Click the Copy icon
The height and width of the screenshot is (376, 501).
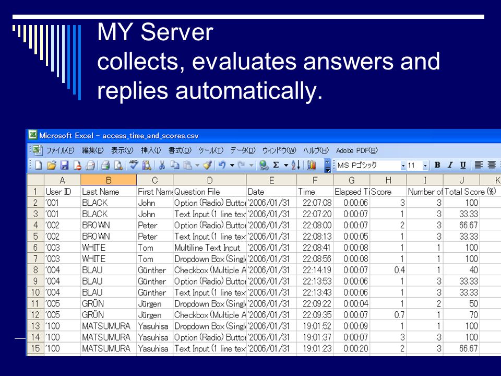click(x=175, y=166)
